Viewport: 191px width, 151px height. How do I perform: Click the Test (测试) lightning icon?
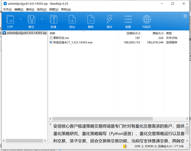point(109,19)
